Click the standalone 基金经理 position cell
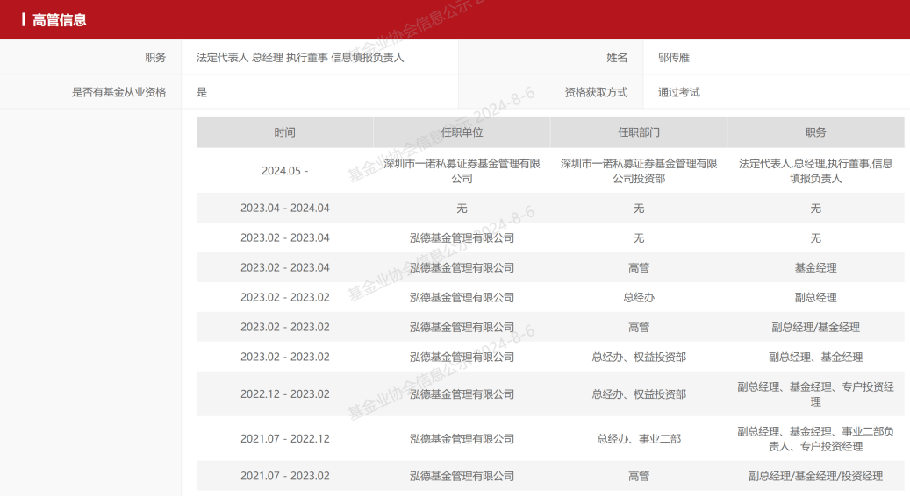This screenshot has width=910, height=496. click(815, 267)
